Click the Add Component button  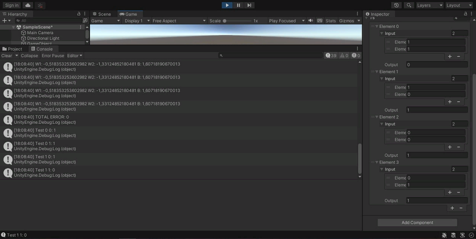(417, 222)
